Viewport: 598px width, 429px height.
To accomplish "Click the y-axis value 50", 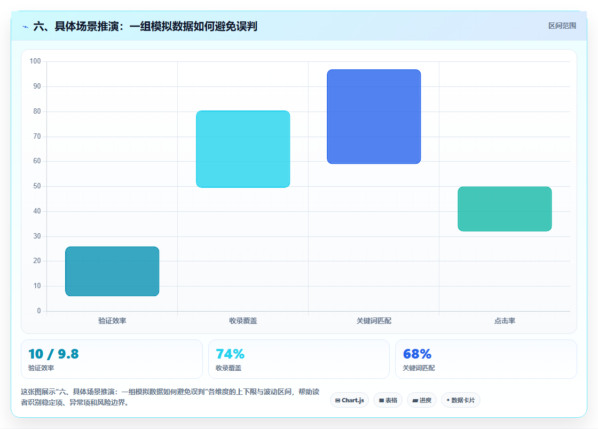I will [x=37, y=186].
